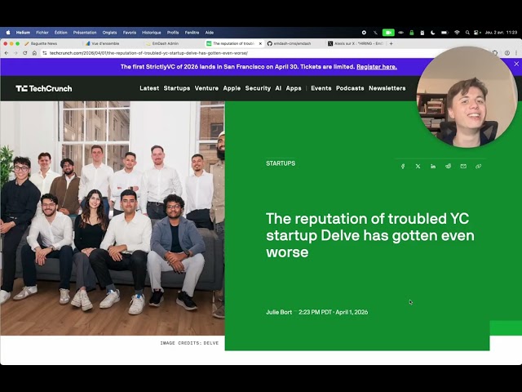Open author Julie Bort's page
This screenshot has width=522, height=392.
coord(279,312)
